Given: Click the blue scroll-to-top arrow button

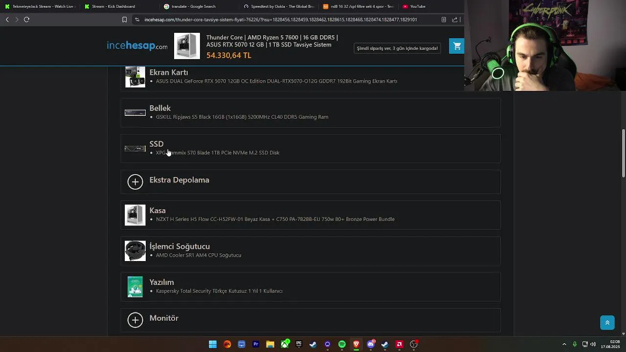Looking at the screenshot, I should click(607, 323).
